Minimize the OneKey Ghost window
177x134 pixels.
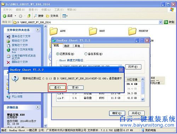137,41
